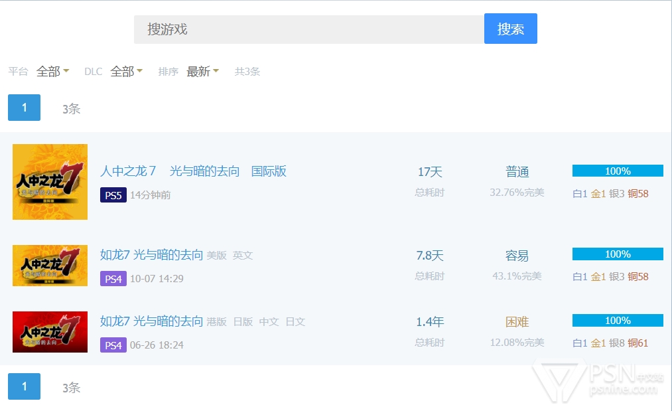Screen dimensions: 672x411
Task: Open the 人中之龙7 国际版 game cover thumbnail
Action: (x=50, y=182)
